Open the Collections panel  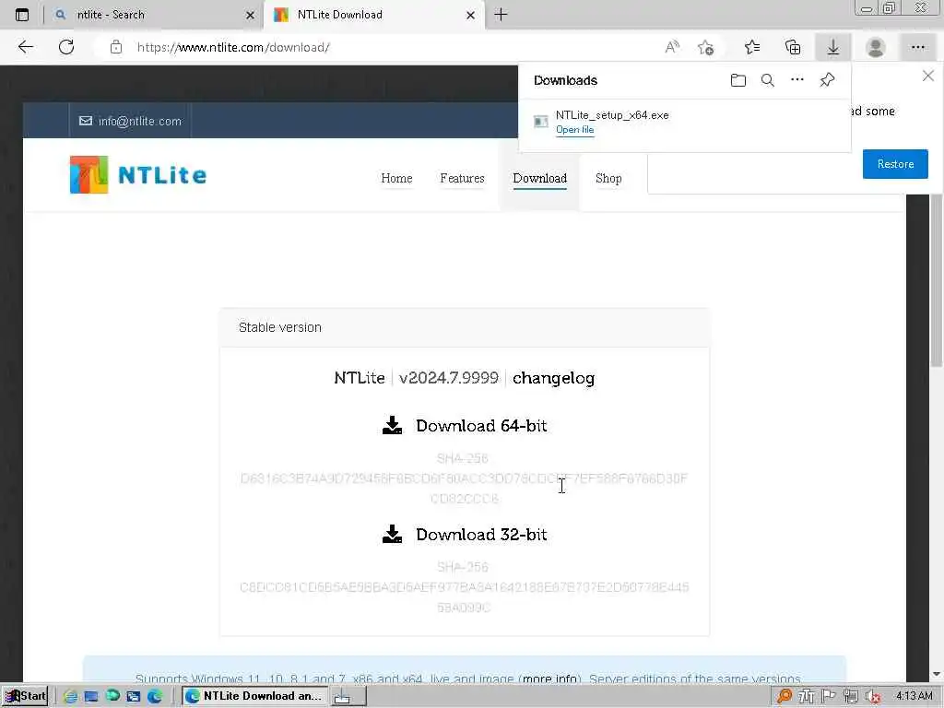pos(793,47)
